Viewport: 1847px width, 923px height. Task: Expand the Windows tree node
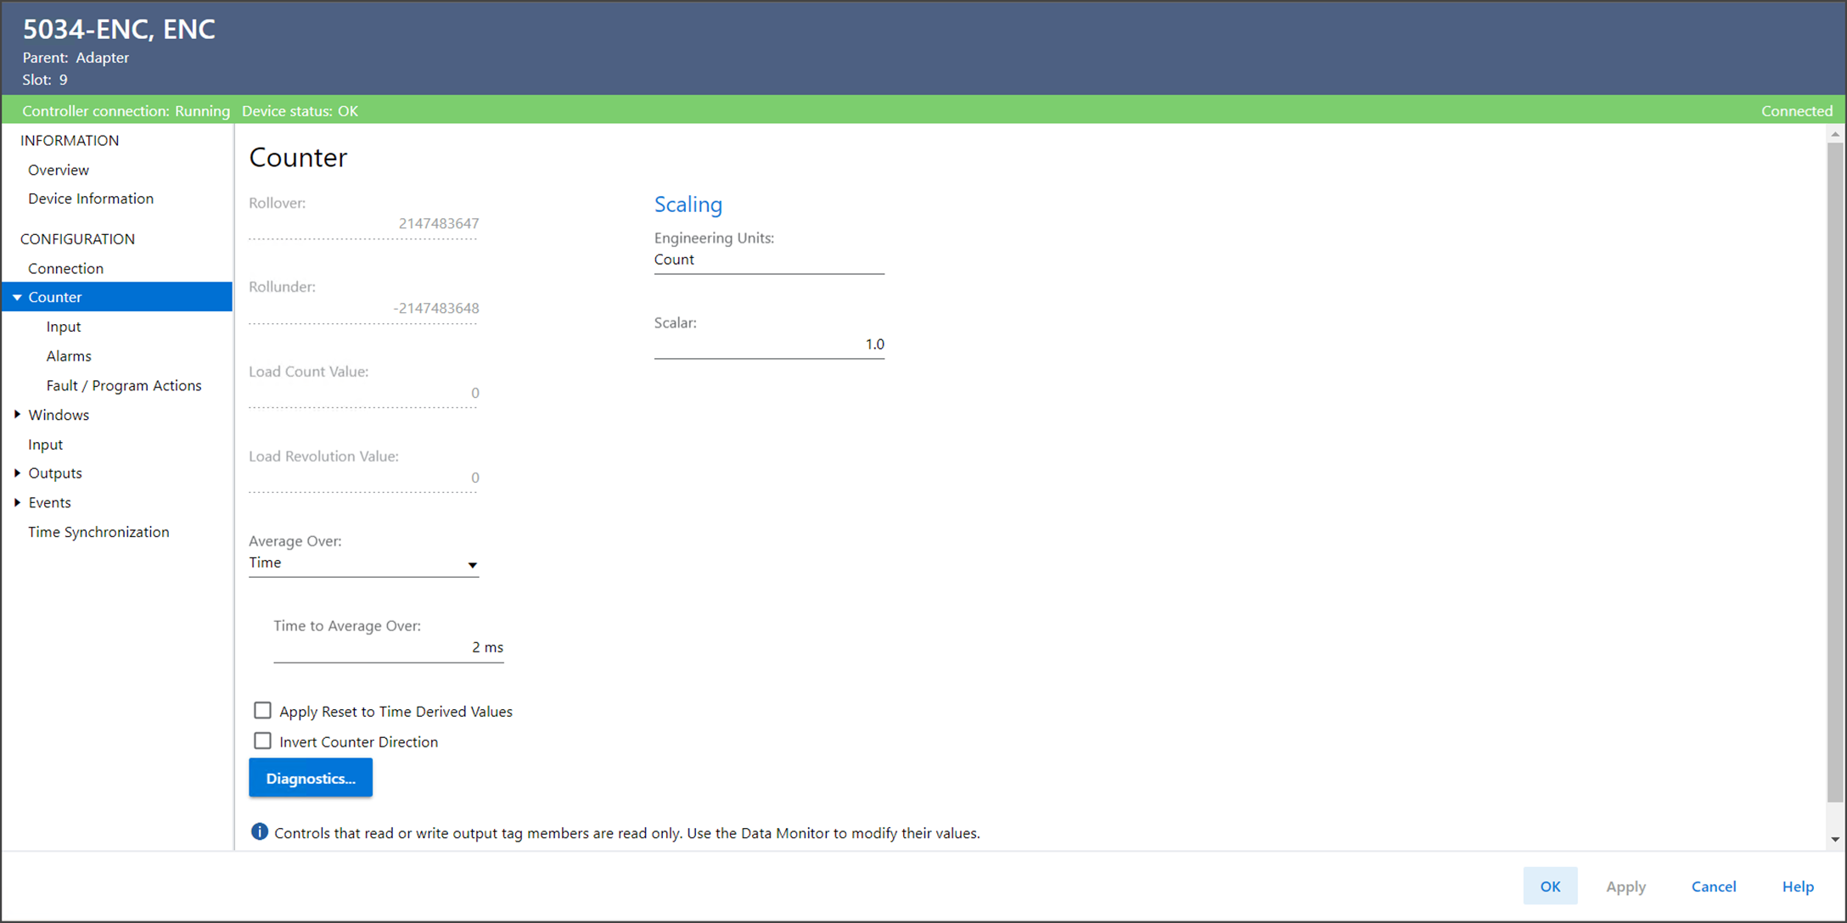17,415
